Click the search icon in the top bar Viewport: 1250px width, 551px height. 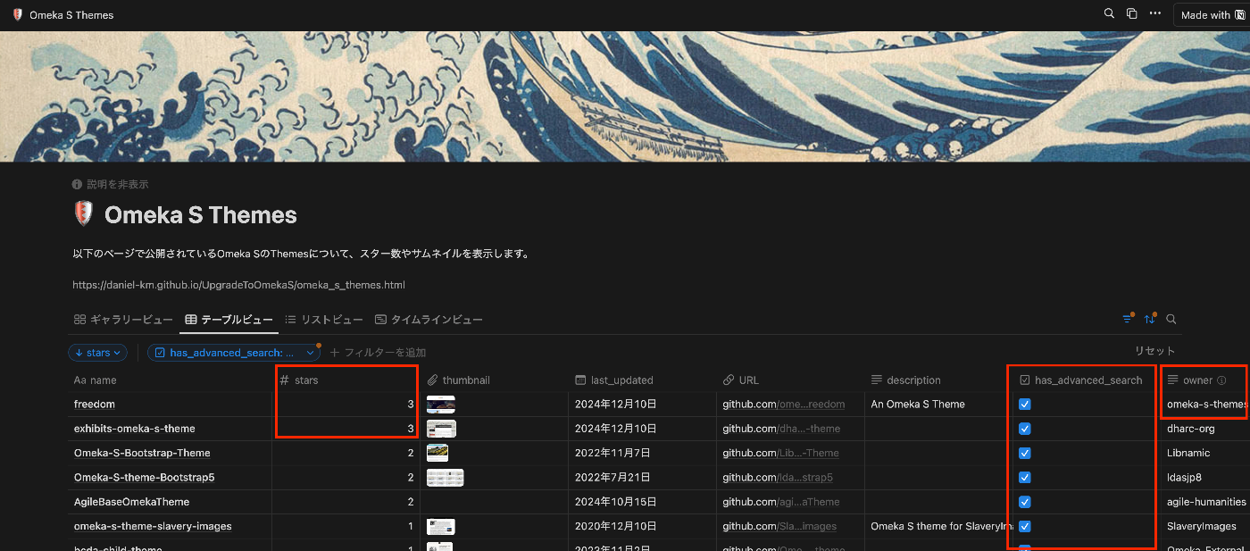[x=1108, y=13]
